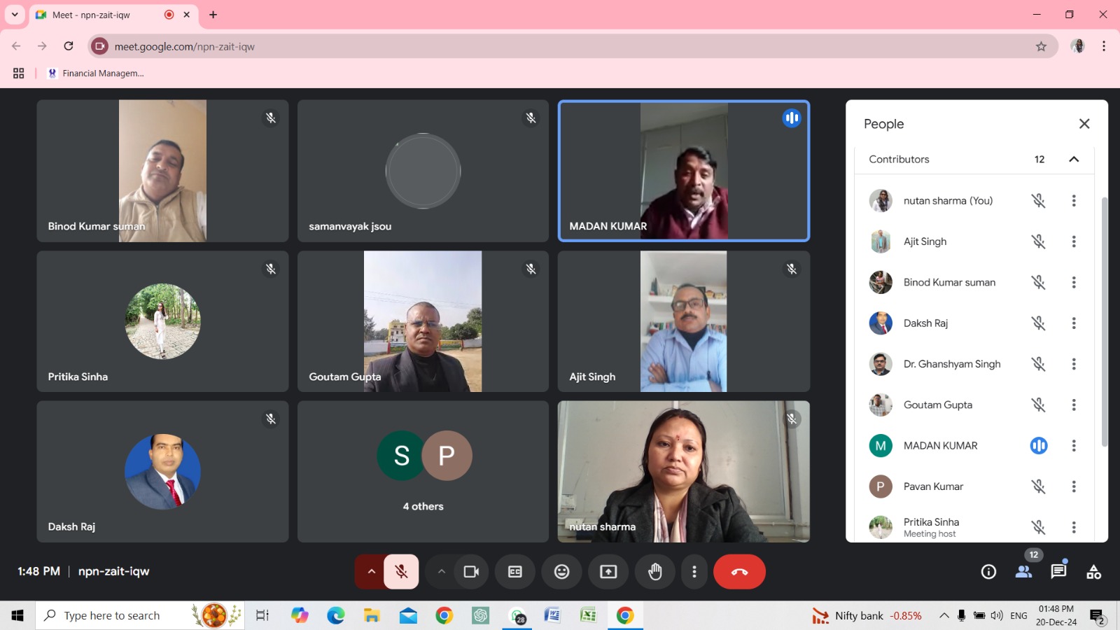
Task: Toggle microphone mute button in meeting controls
Action: pyautogui.click(x=401, y=572)
